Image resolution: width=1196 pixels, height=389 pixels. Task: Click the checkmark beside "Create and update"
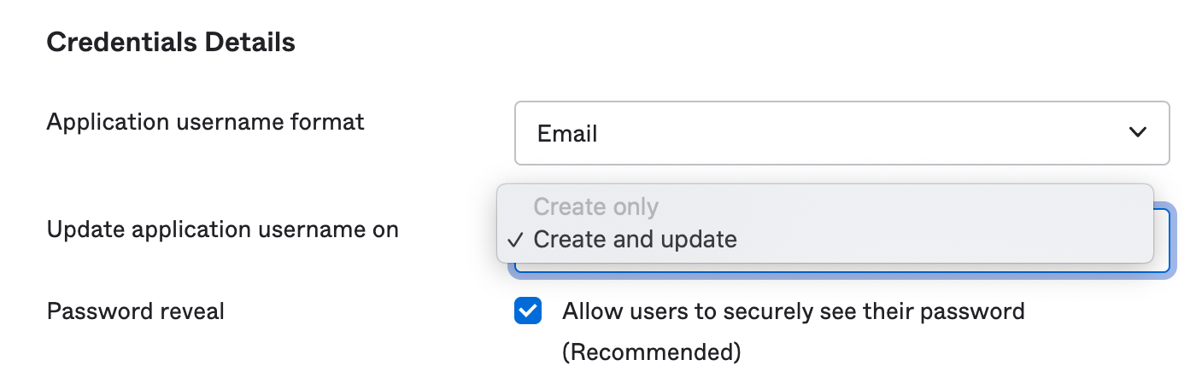[x=514, y=240]
